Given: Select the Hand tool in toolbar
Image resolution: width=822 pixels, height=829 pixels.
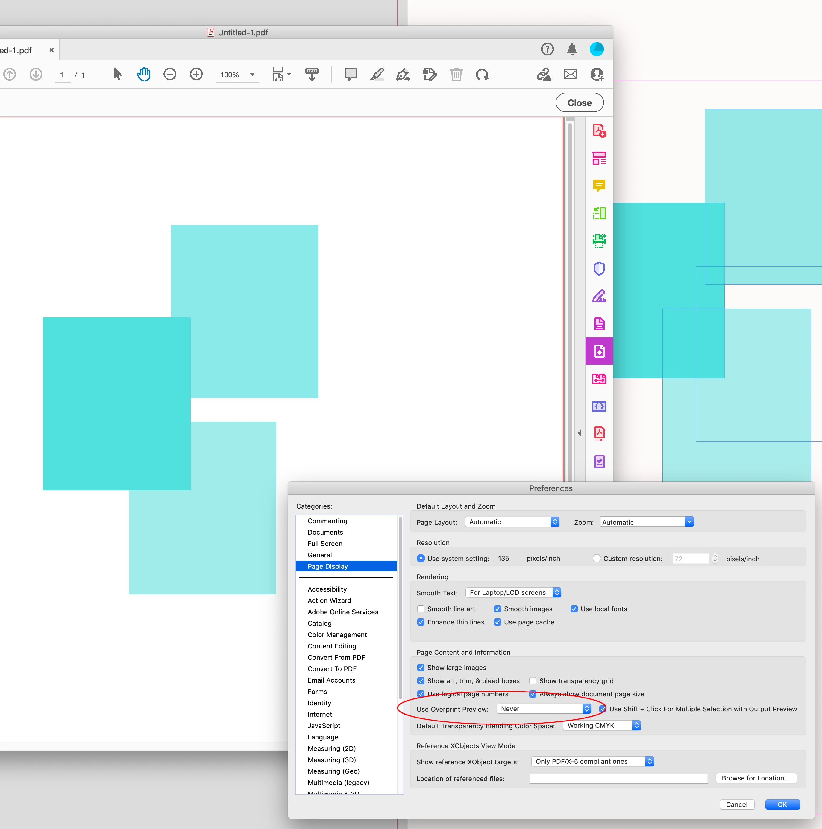Looking at the screenshot, I should pos(144,75).
